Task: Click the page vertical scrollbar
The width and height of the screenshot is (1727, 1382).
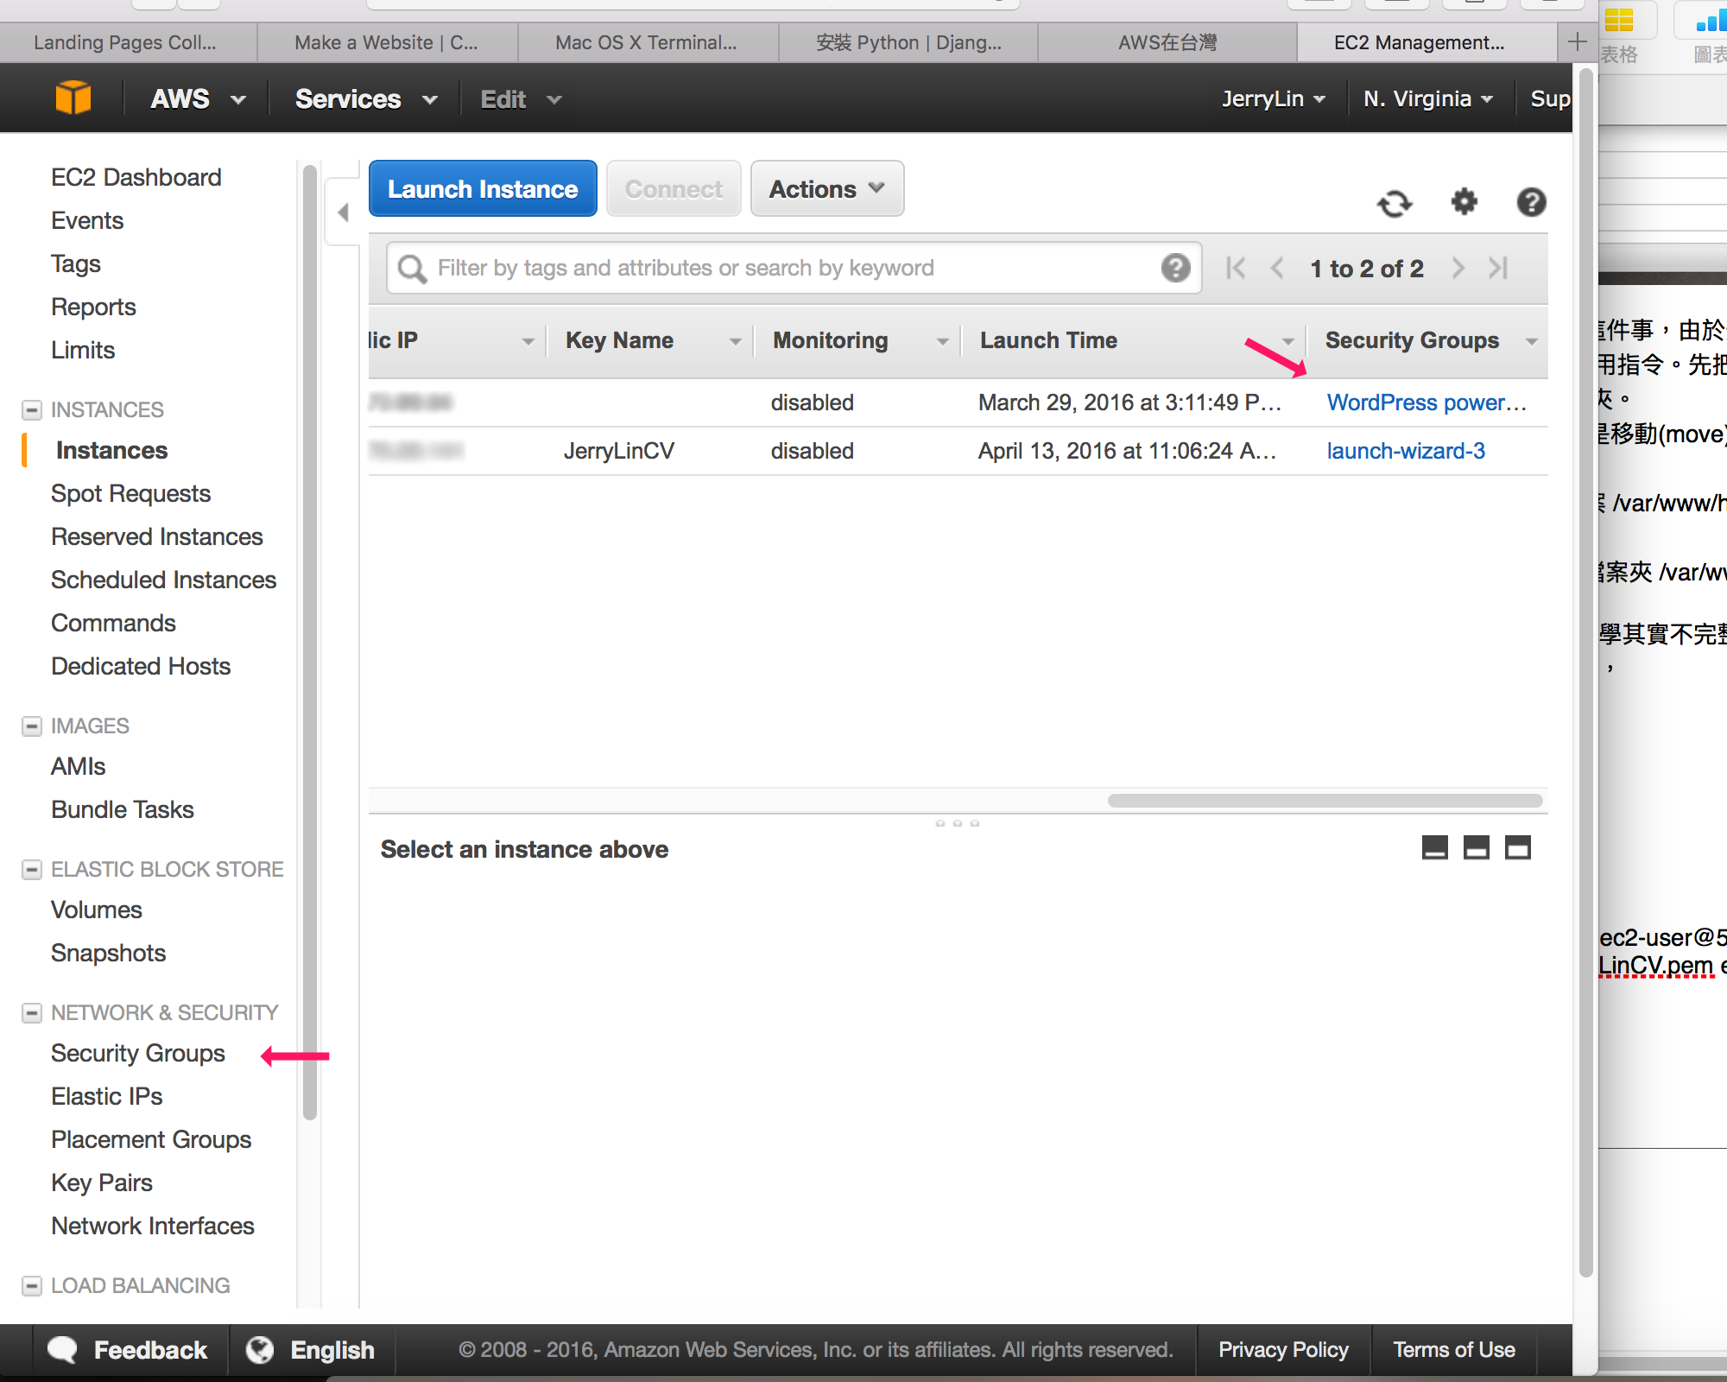Action: pyautogui.click(x=1585, y=674)
